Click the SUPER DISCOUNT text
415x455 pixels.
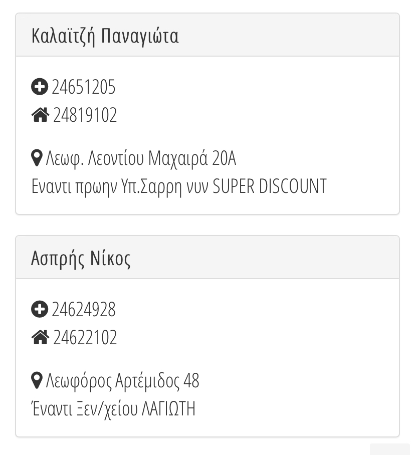pos(270,186)
